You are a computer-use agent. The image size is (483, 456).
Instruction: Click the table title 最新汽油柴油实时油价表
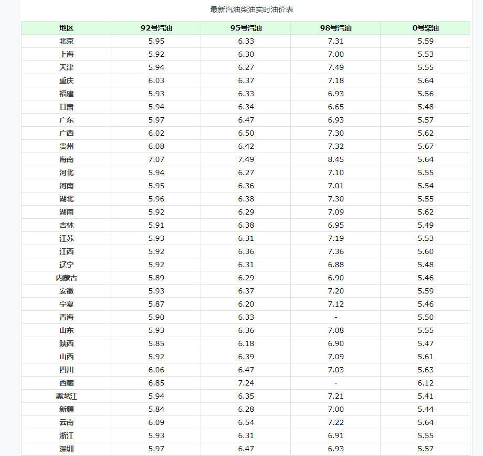(251, 9)
